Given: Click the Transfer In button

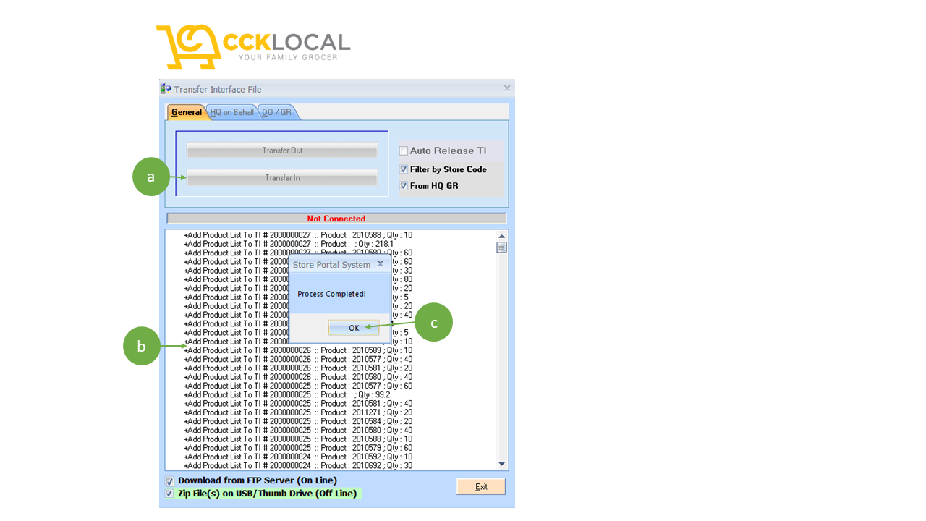Looking at the screenshot, I should pos(282,177).
